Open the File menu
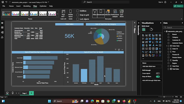Image resolution: width=184 pixels, height=104 pixels. tap(4, 6)
